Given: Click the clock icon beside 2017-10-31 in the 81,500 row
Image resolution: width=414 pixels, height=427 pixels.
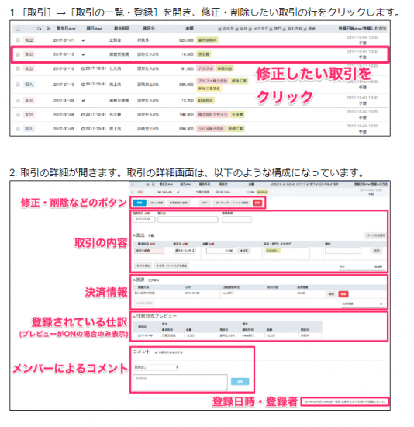Looking at the screenshot, I should pyautogui.click(x=83, y=68).
